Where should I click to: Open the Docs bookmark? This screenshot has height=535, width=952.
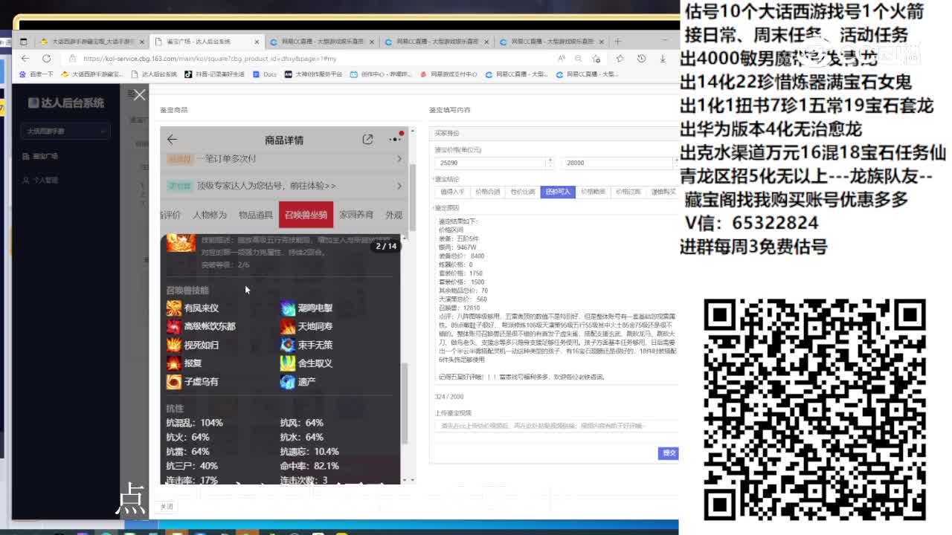[x=265, y=74]
